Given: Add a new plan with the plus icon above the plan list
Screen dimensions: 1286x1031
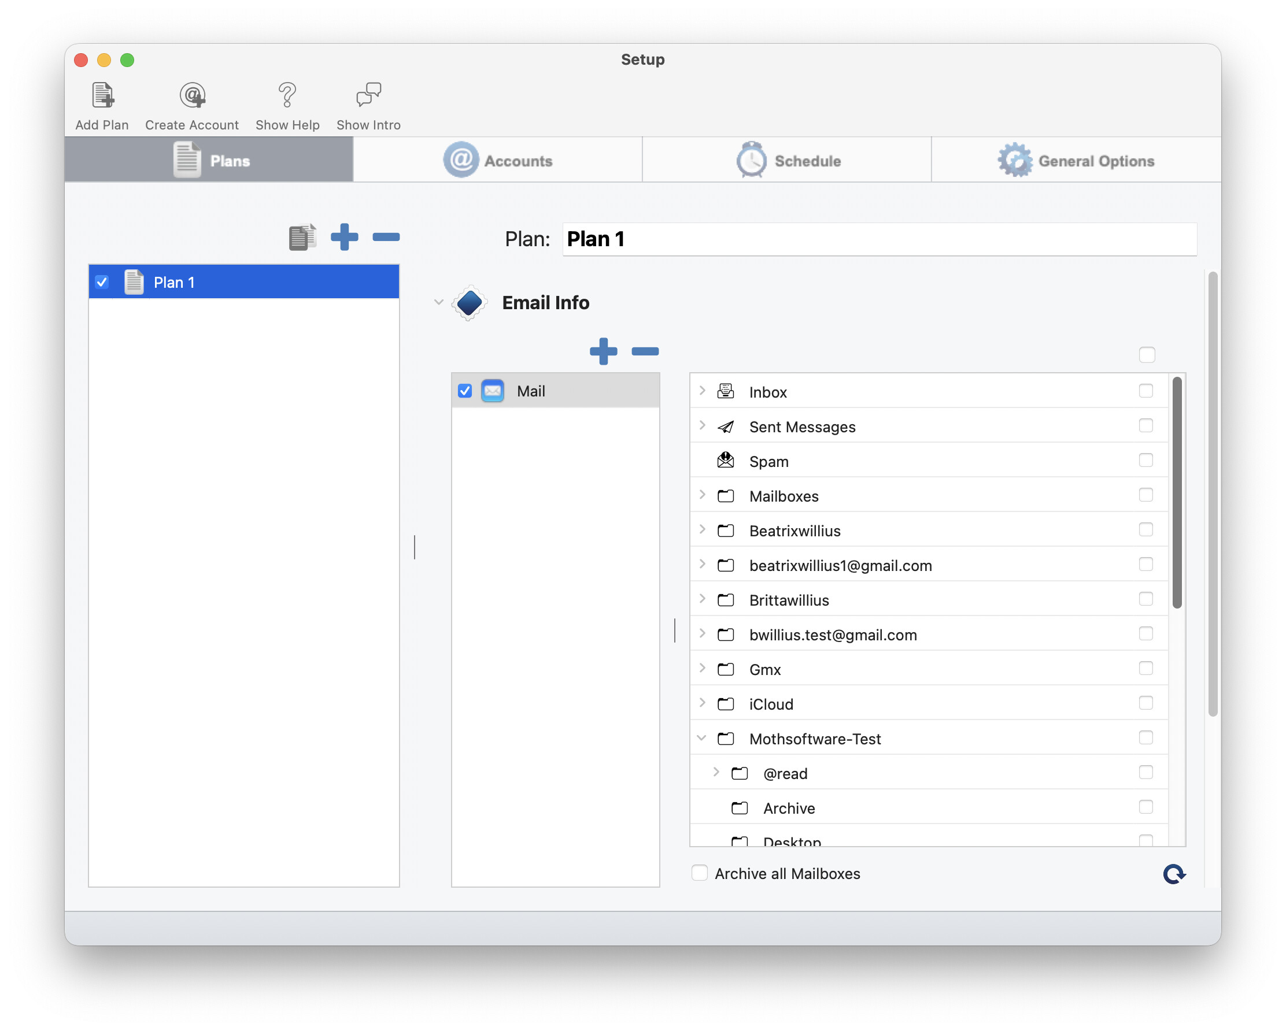Looking at the screenshot, I should (344, 238).
